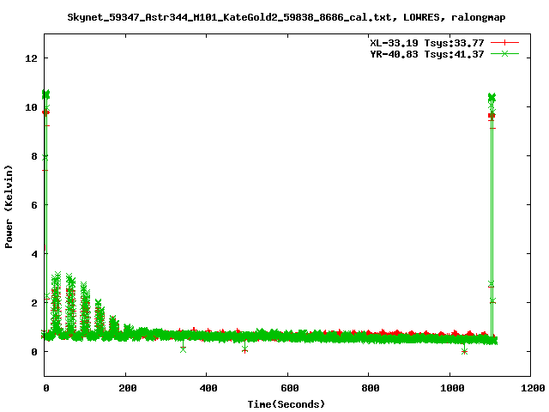Click the plot title containing 'Skynet_59347_Astr344_M101'
Screen dimensions: 549x412
point(286,17)
